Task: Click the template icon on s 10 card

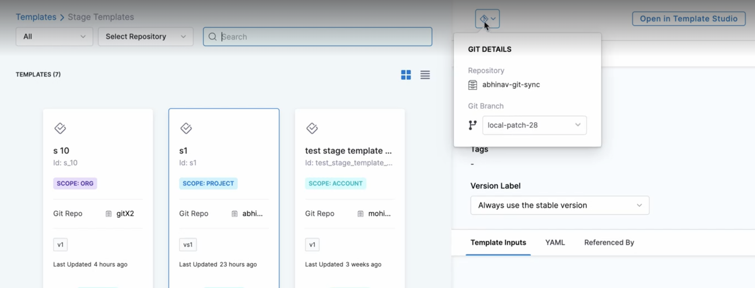Action: [60, 128]
